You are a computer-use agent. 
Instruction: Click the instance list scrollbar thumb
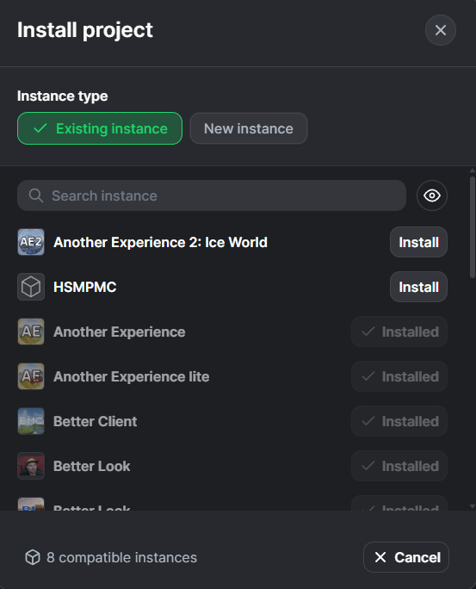click(473, 227)
